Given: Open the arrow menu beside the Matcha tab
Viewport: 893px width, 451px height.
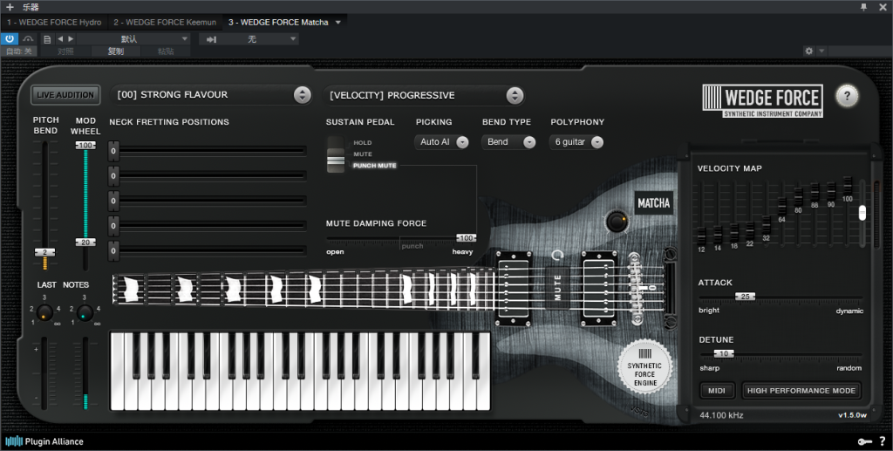Looking at the screenshot, I should (338, 23).
